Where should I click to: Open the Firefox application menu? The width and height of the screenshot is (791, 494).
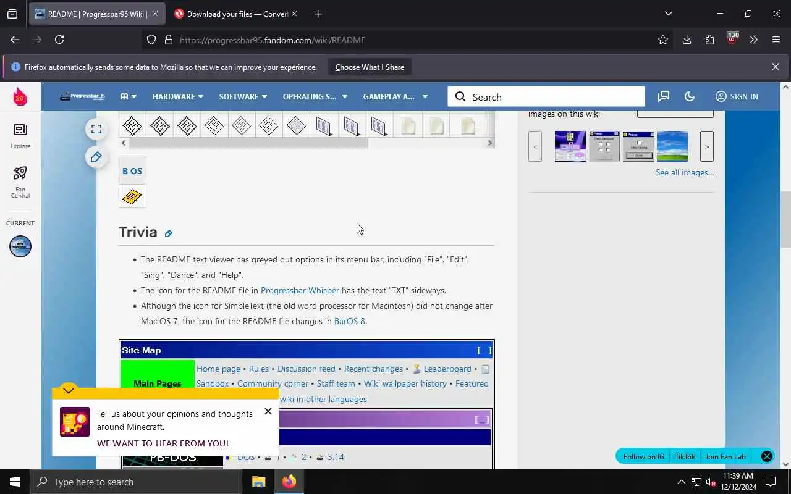776,40
